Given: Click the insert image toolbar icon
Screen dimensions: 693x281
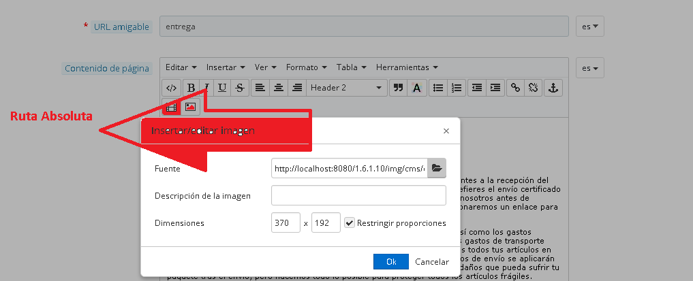Looking at the screenshot, I should tap(190, 107).
